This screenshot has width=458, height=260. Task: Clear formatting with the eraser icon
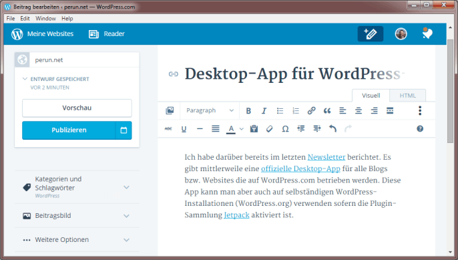[x=269, y=129]
